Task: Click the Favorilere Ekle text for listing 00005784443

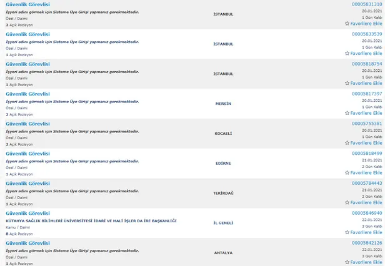Action: (366, 204)
